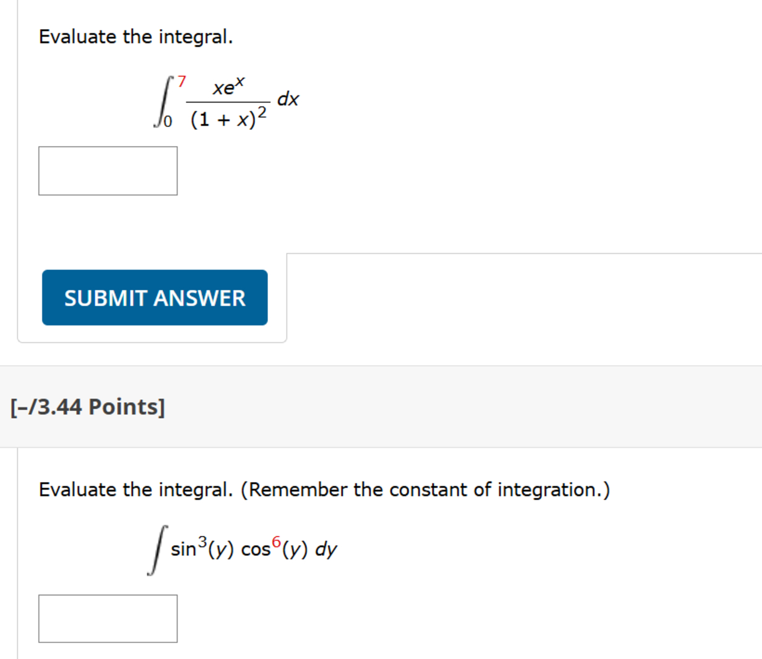Select the answer box below the first integral
Screen dimensions: 762x659
[108, 171]
